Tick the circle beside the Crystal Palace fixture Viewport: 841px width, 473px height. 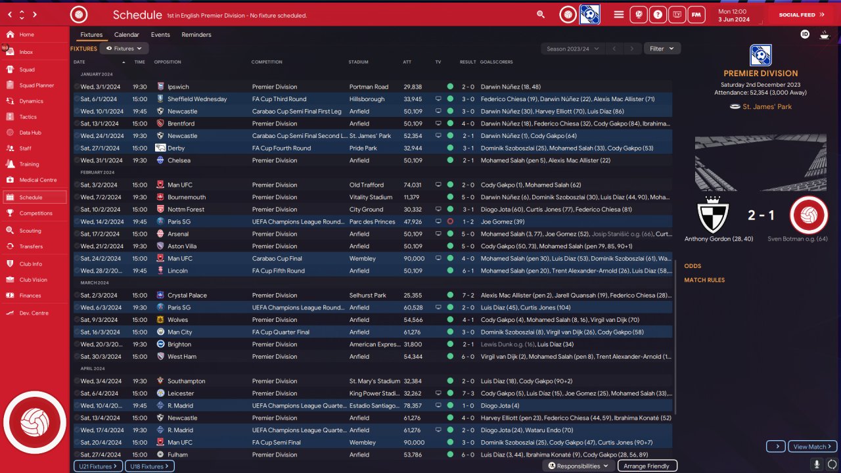(x=76, y=296)
